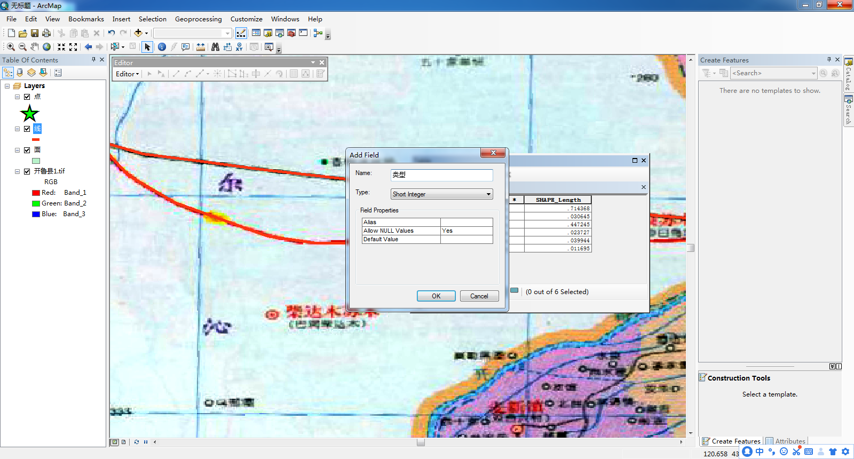This screenshot has height=459, width=854.
Task: Open the Python window icon
Action: (x=303, y=33)
